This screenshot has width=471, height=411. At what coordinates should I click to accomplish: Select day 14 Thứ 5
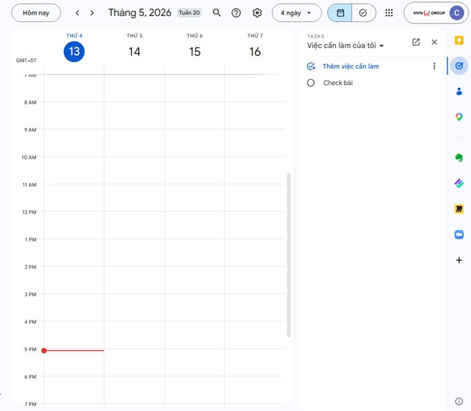135,52
